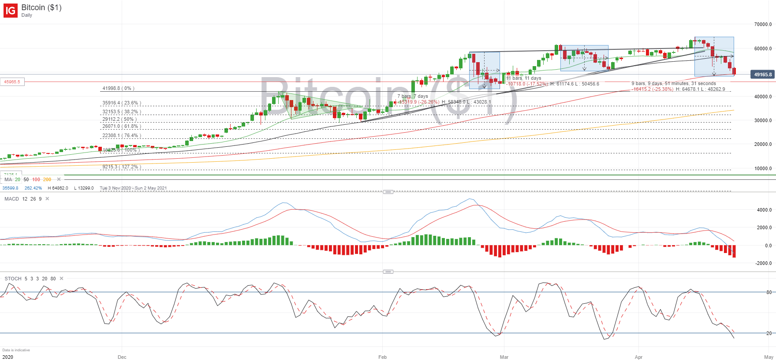Click the IG logo icon
Image resolution: width=776 pixels, height=361 pixels.
pyautogui.click(x=11, y=11)
